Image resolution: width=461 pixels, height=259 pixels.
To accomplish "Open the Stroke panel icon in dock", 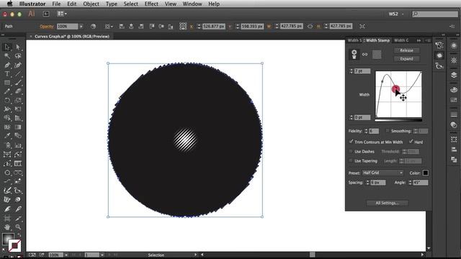I will [454, 114].
